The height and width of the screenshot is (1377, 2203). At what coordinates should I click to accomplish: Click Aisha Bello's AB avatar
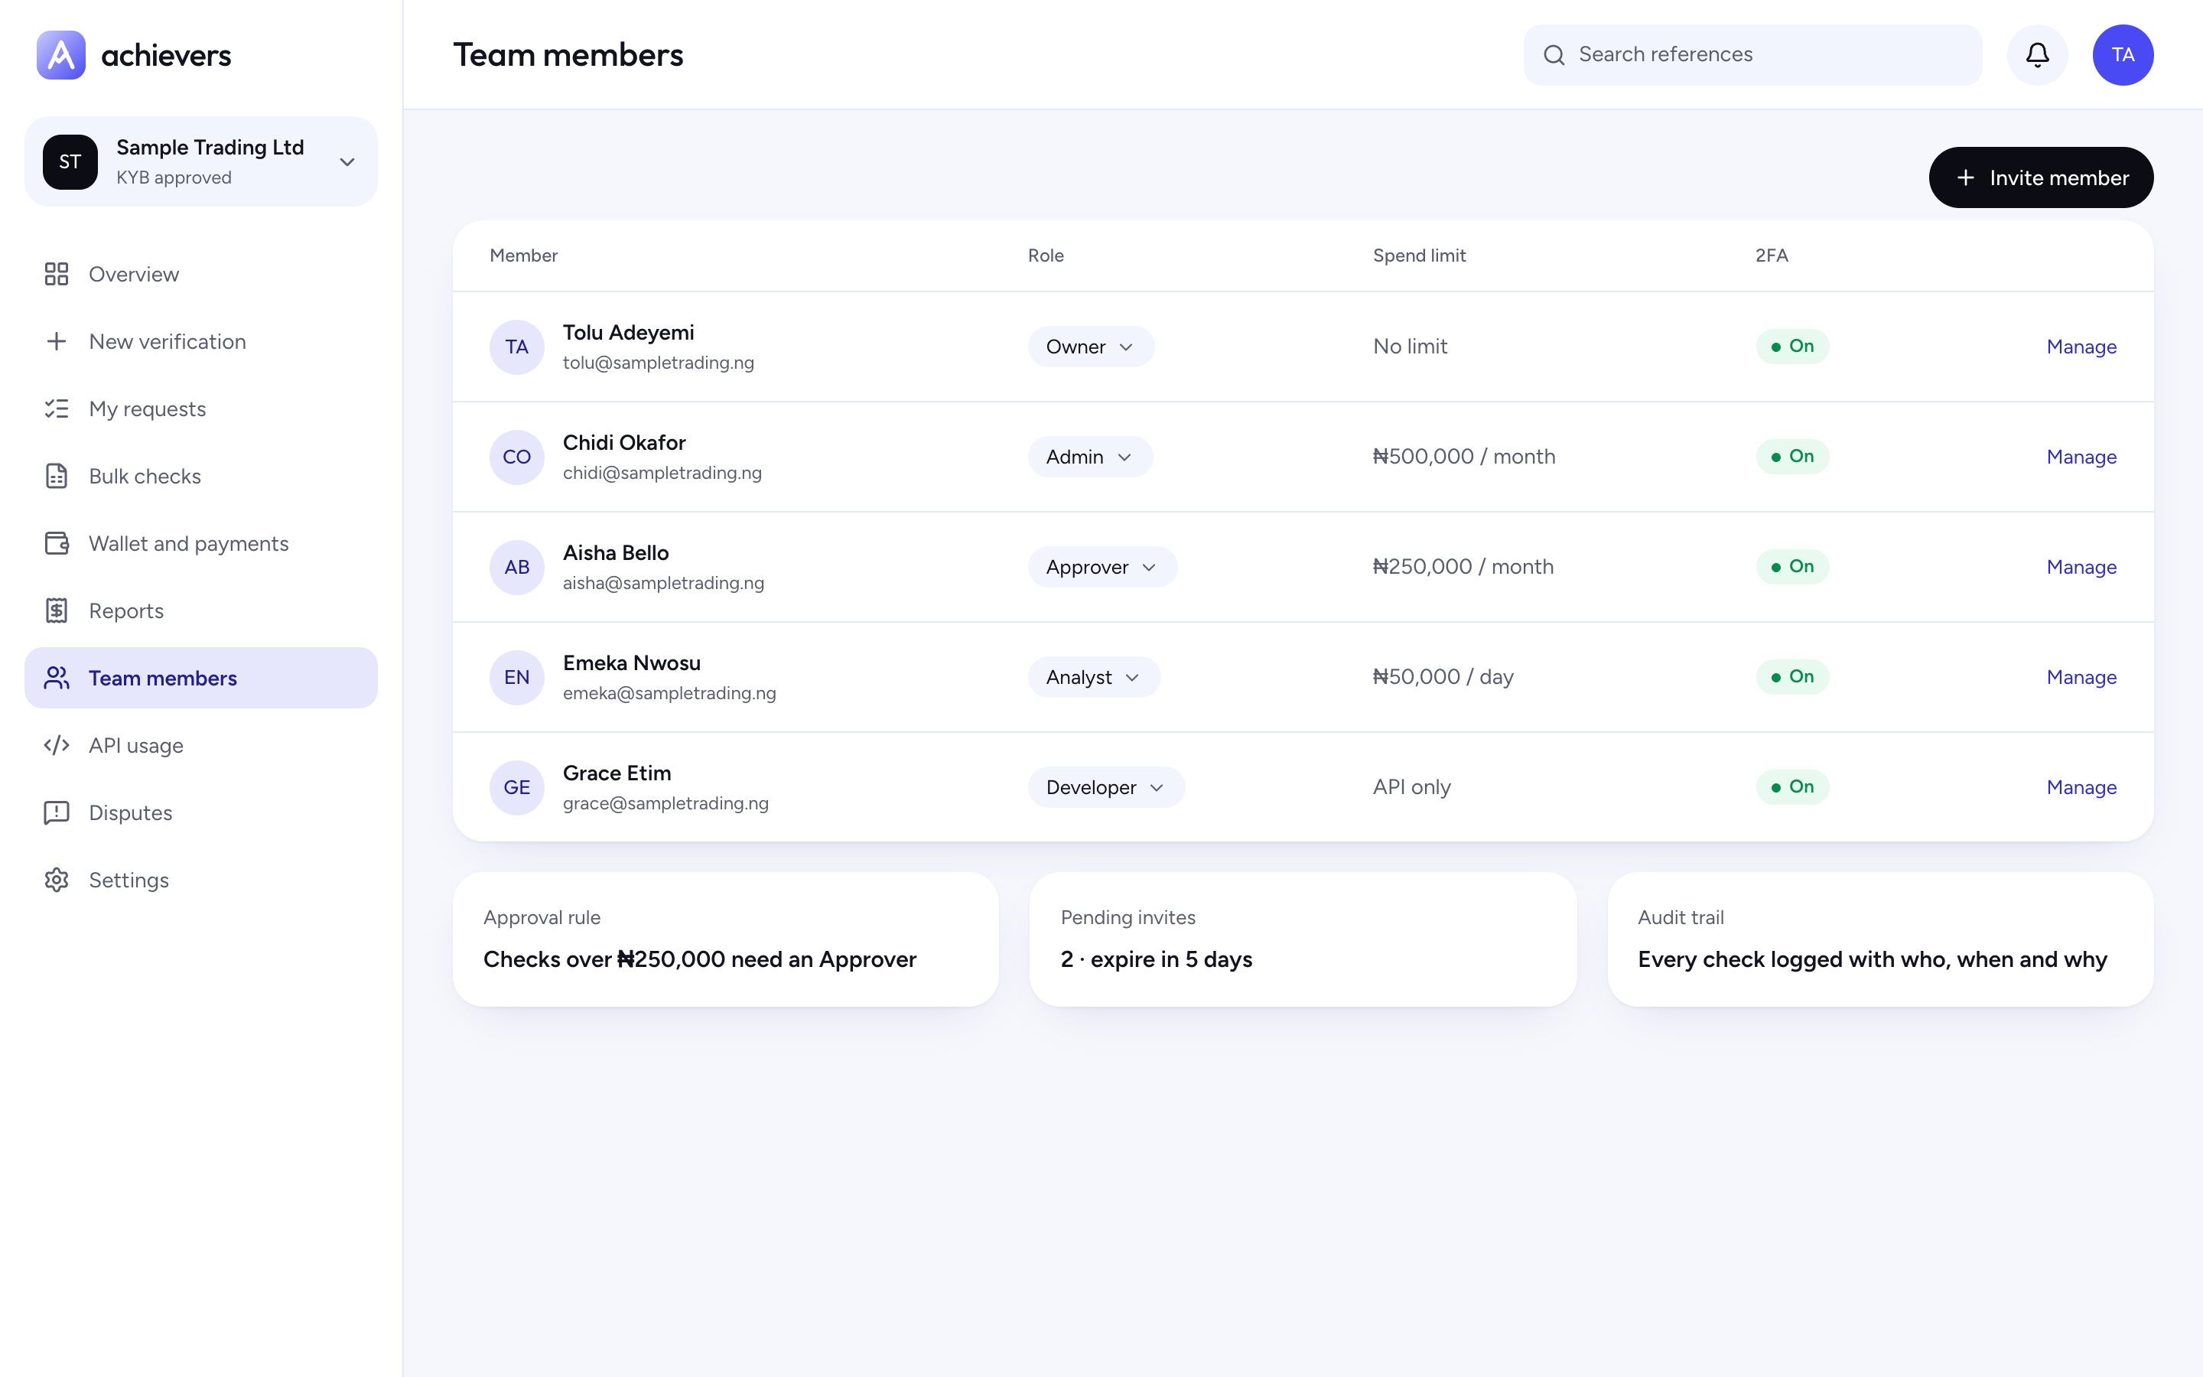(x=517, y=568)
